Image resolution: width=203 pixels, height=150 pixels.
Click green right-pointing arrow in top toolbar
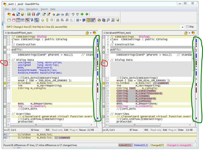(82, 14)
